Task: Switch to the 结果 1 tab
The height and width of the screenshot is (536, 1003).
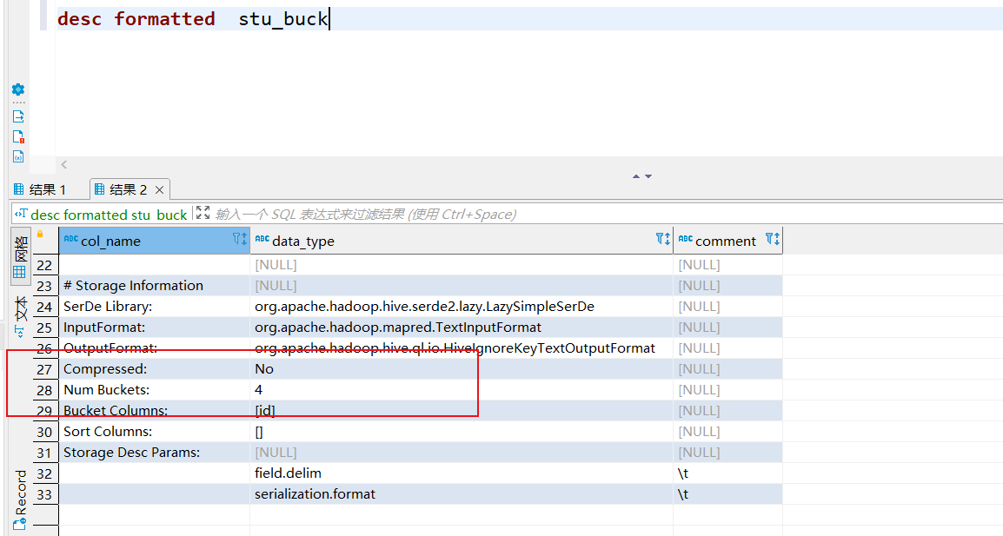Action: tap(40, 189)
